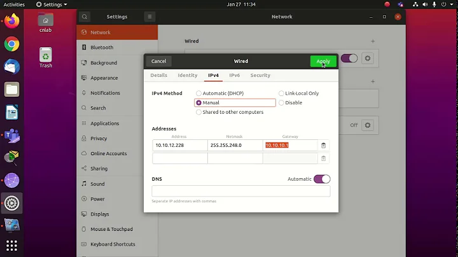Click the second plus icon below Wired

point(373,81)
